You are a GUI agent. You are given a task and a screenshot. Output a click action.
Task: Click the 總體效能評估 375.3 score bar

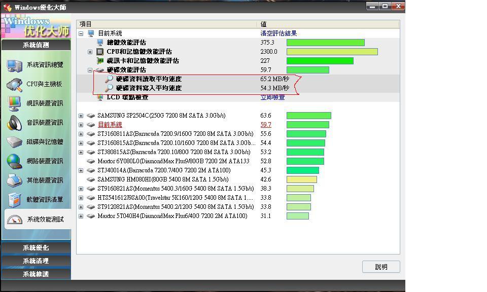click(326, 43)
